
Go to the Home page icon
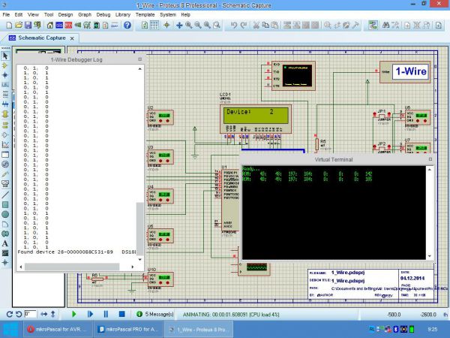50,26
